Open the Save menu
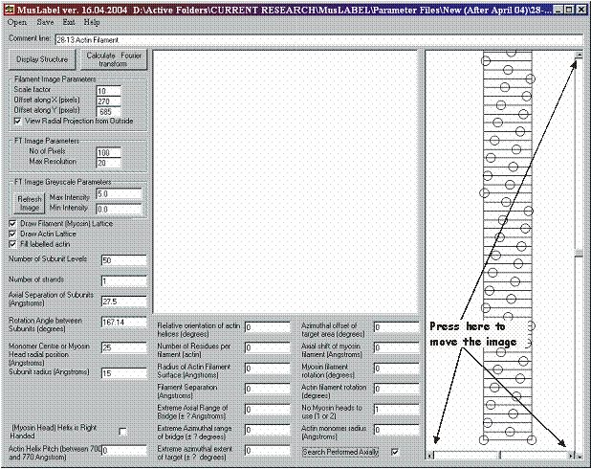This screenshot has height=469, width=591. [x=45, y=22]
